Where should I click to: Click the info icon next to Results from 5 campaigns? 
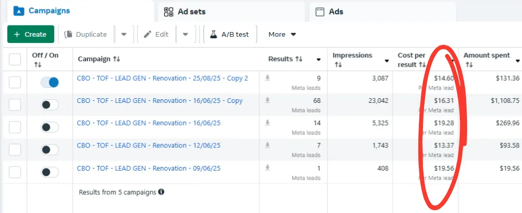(x=161, y=192)
